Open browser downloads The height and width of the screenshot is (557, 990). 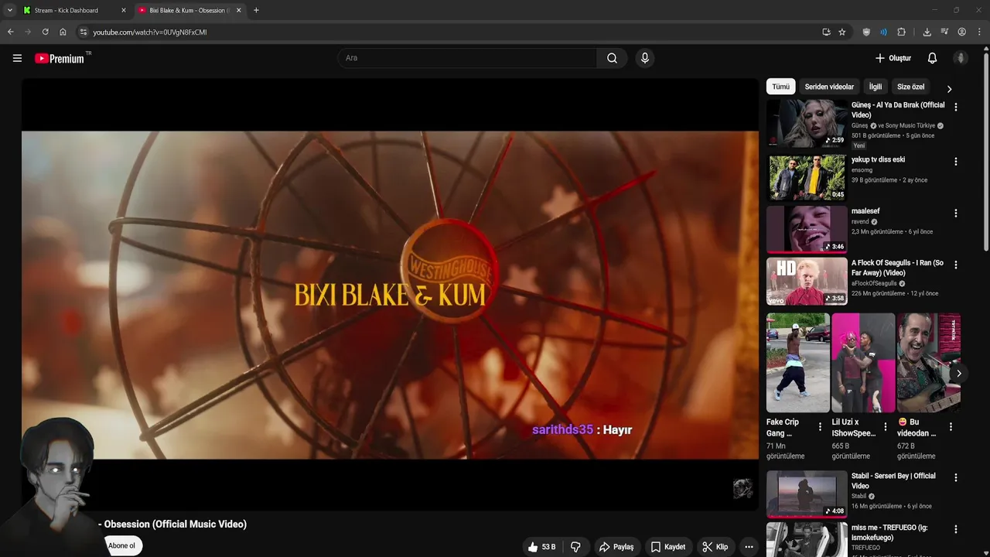coord(927,32)
